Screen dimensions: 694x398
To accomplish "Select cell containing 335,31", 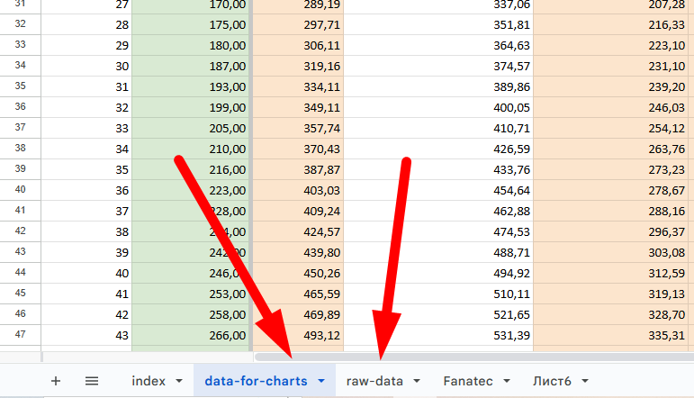I will point(611,335).
